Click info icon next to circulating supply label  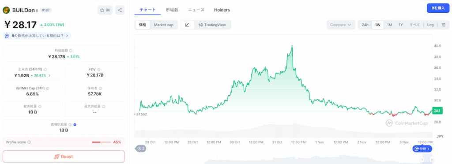click(70, 125)
